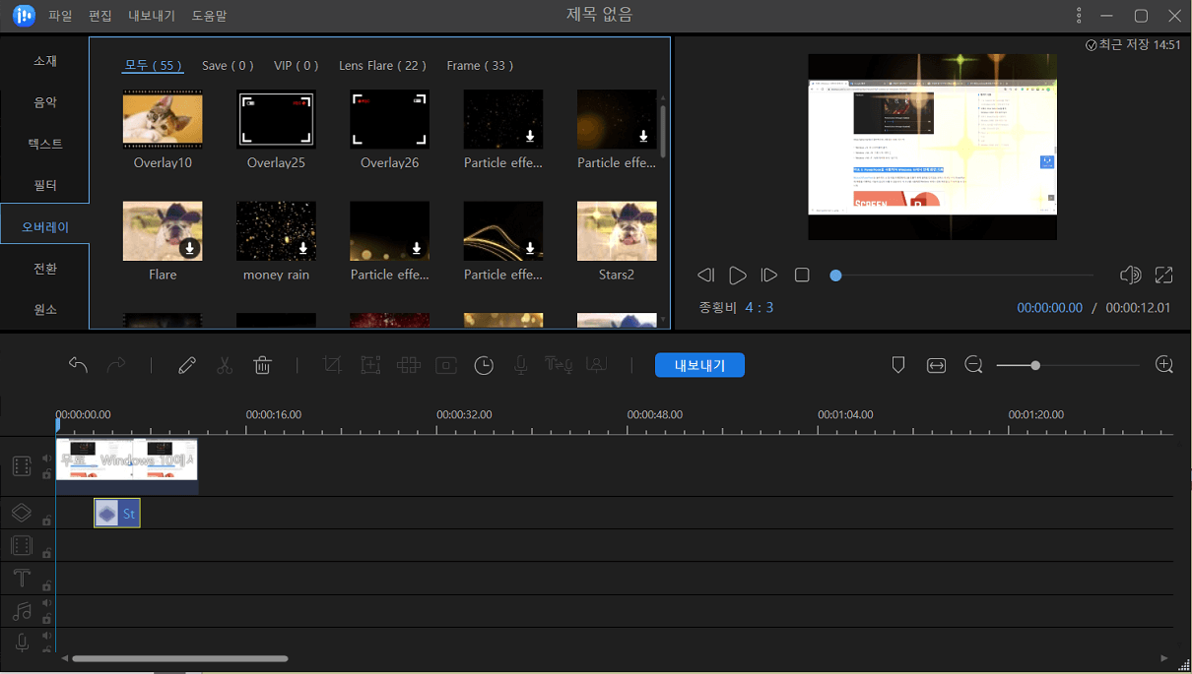Open the 텍스트 sidebar section

tap(45, 144)
